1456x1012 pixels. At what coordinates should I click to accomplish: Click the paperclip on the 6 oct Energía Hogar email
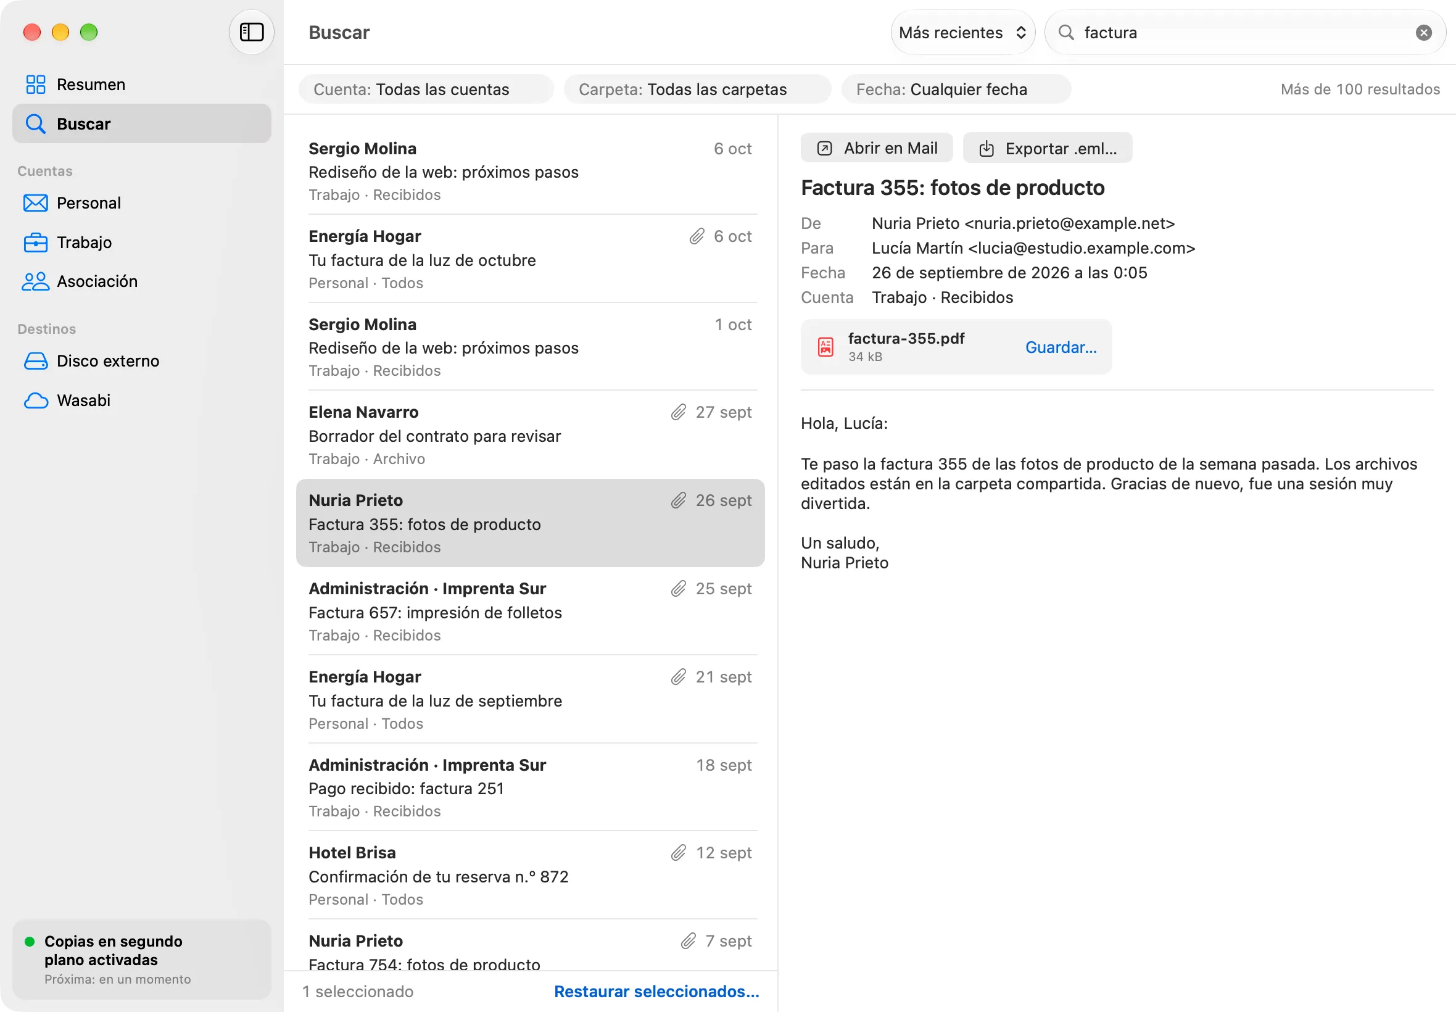[697, 236]
